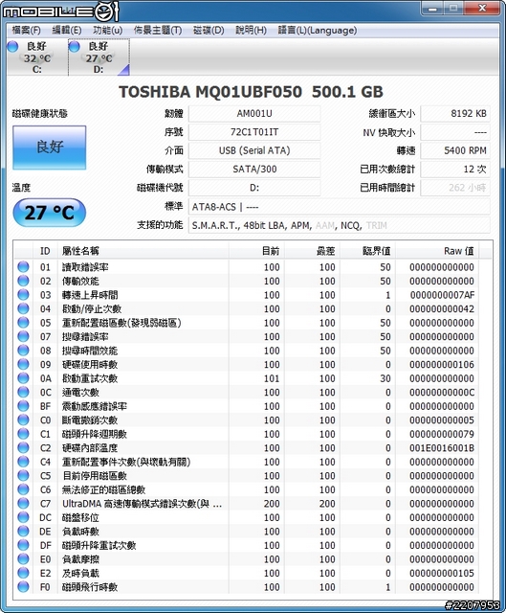Click the status icon for attribute 01 讀取錯誤率
The width and height of the screenshot is (506, 613).
click(x=23, y=266)
